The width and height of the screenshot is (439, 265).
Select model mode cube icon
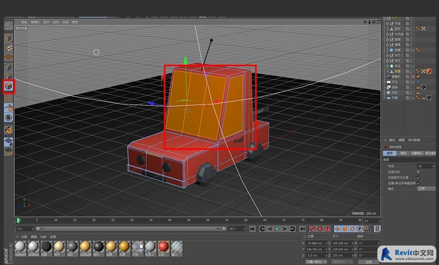point(8,38)
